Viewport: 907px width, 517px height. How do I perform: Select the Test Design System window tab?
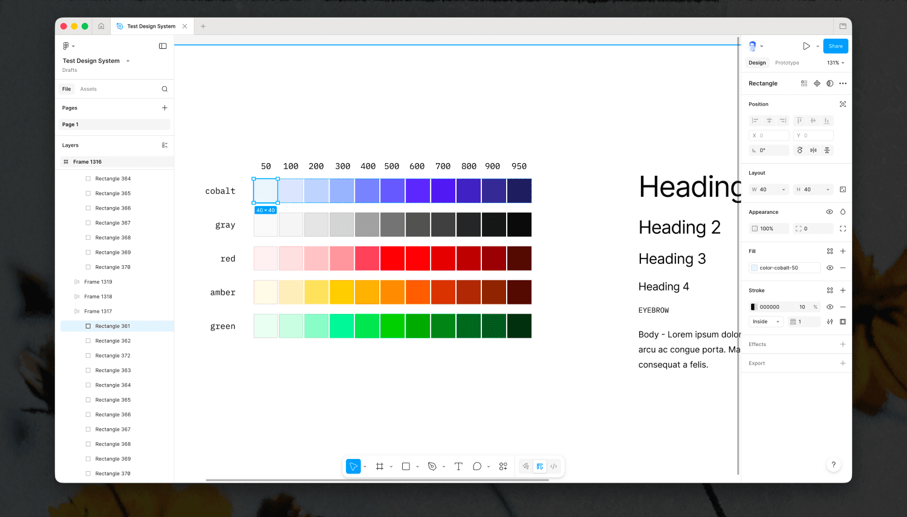click(151, 27)
